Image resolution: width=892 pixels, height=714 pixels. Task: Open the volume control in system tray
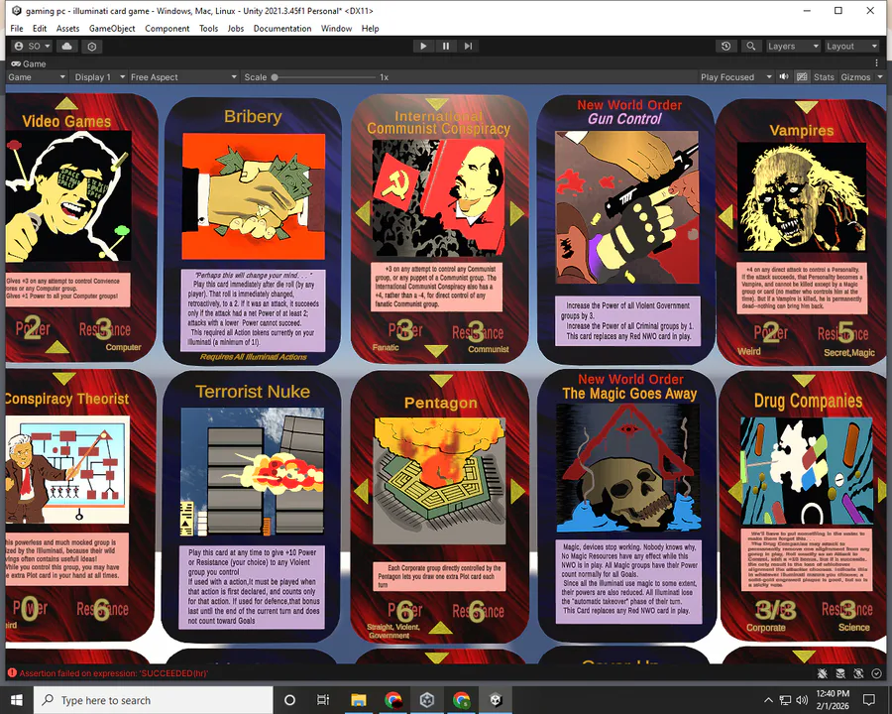[802, 700]
